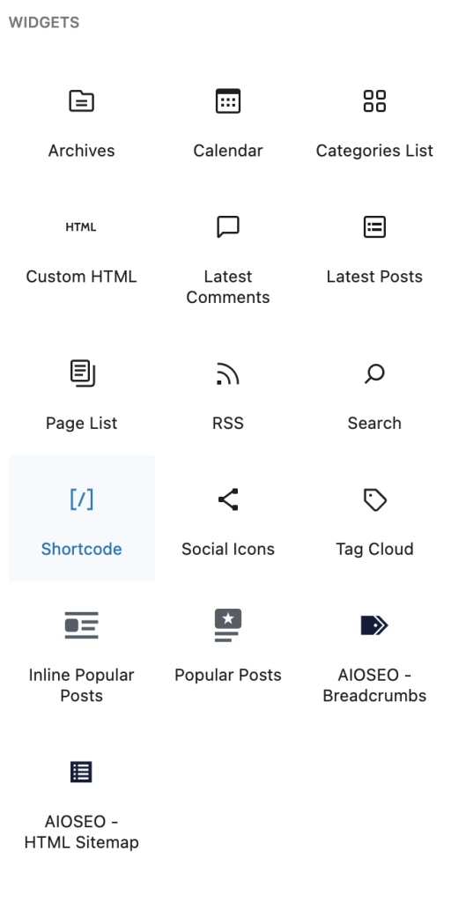Select the Page List block
This screenshot has width=466, height=902.
[81, 392]
